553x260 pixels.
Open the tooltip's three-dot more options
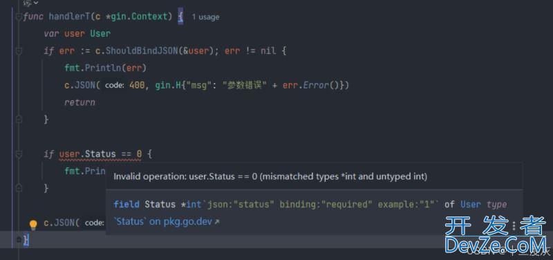(514, 225)
